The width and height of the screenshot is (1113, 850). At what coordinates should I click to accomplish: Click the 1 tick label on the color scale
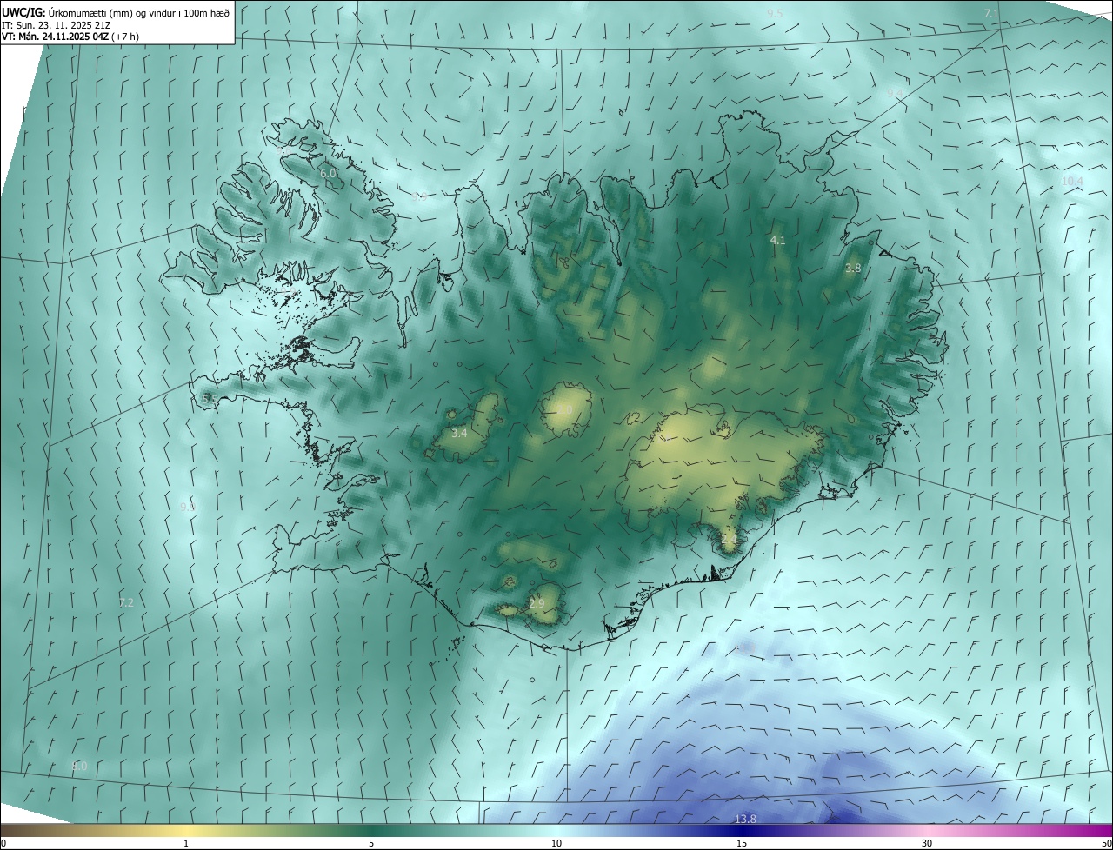[186, 844]
